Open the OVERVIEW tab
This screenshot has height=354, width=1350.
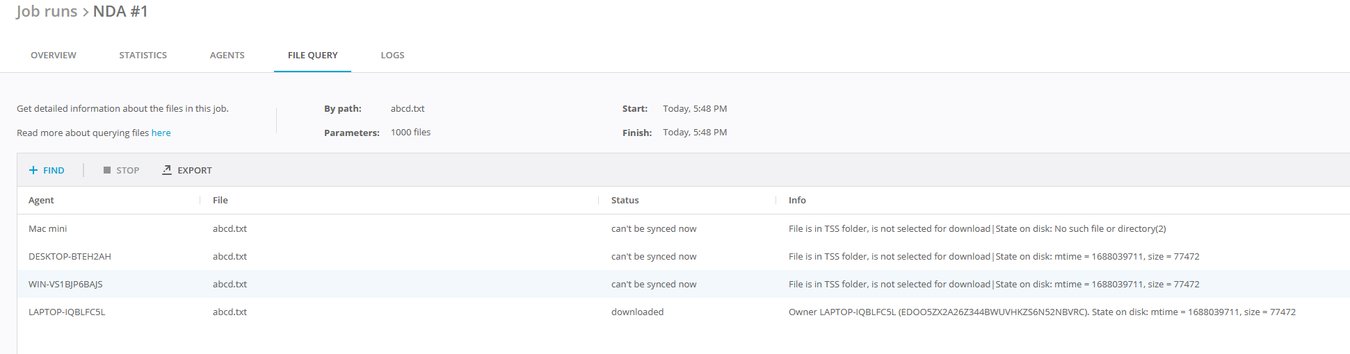click(x=54, y=55)
